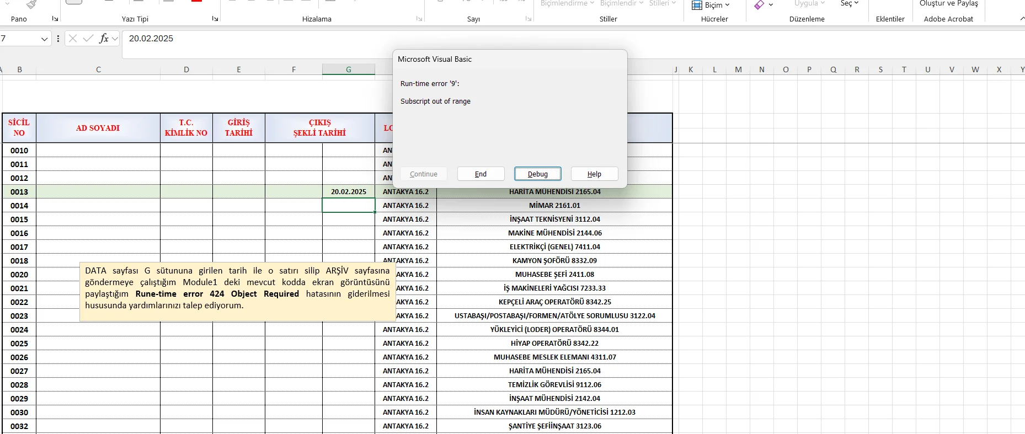Open the Pano group dialog launcher
Image resolution: width=1025 pixels, height=434 pixels.
pos(55,19)
